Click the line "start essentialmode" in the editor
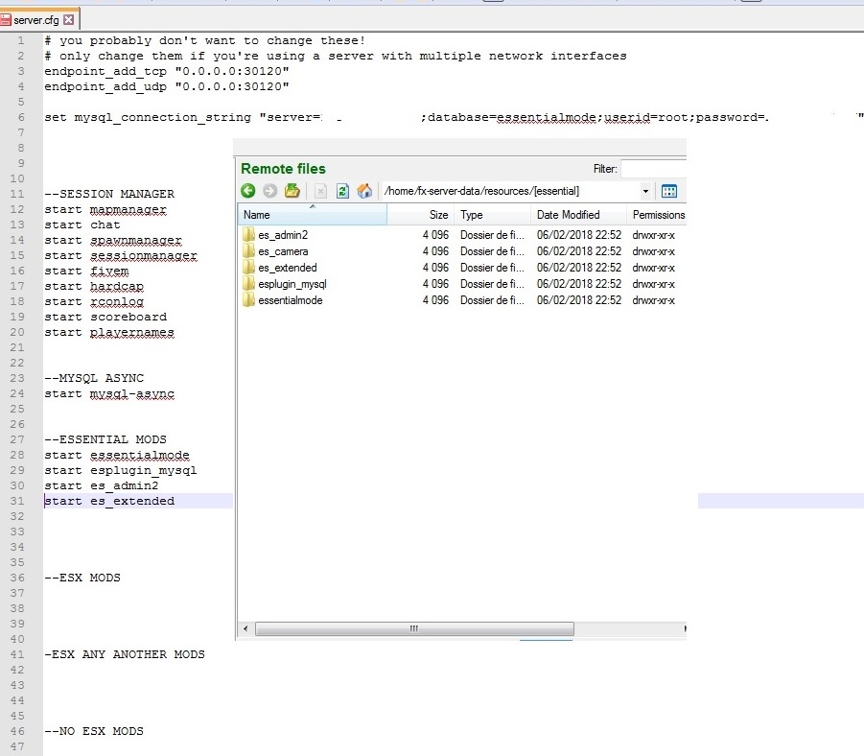The width and height of the screenshot is (864, 756). (x=117, y=455)
